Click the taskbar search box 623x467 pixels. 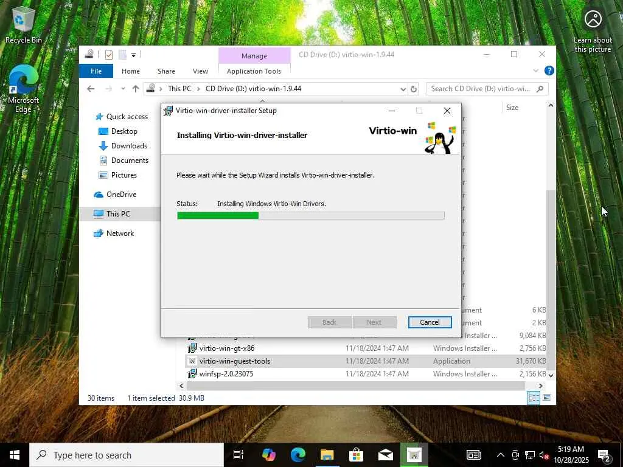127,455
